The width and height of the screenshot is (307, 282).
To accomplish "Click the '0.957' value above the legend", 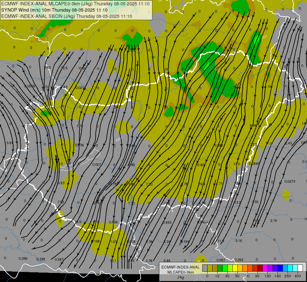I will click(x=221, y=260).
